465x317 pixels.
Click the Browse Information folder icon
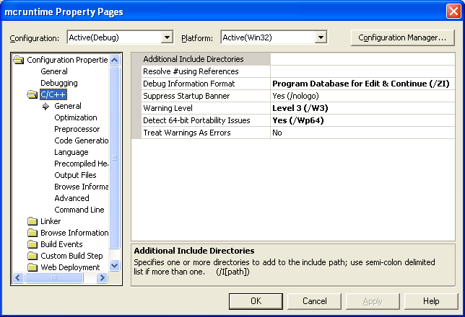click(32, 233)
